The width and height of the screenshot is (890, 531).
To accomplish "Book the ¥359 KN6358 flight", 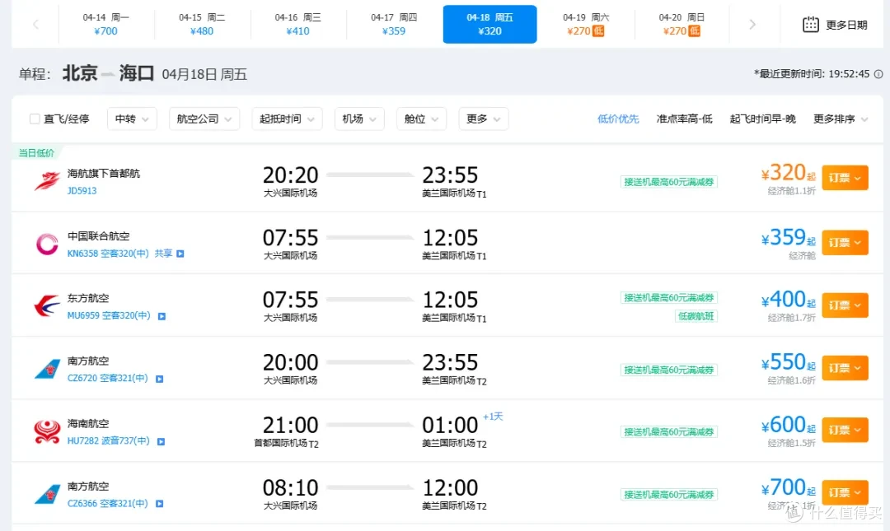I will coord(845,242).
